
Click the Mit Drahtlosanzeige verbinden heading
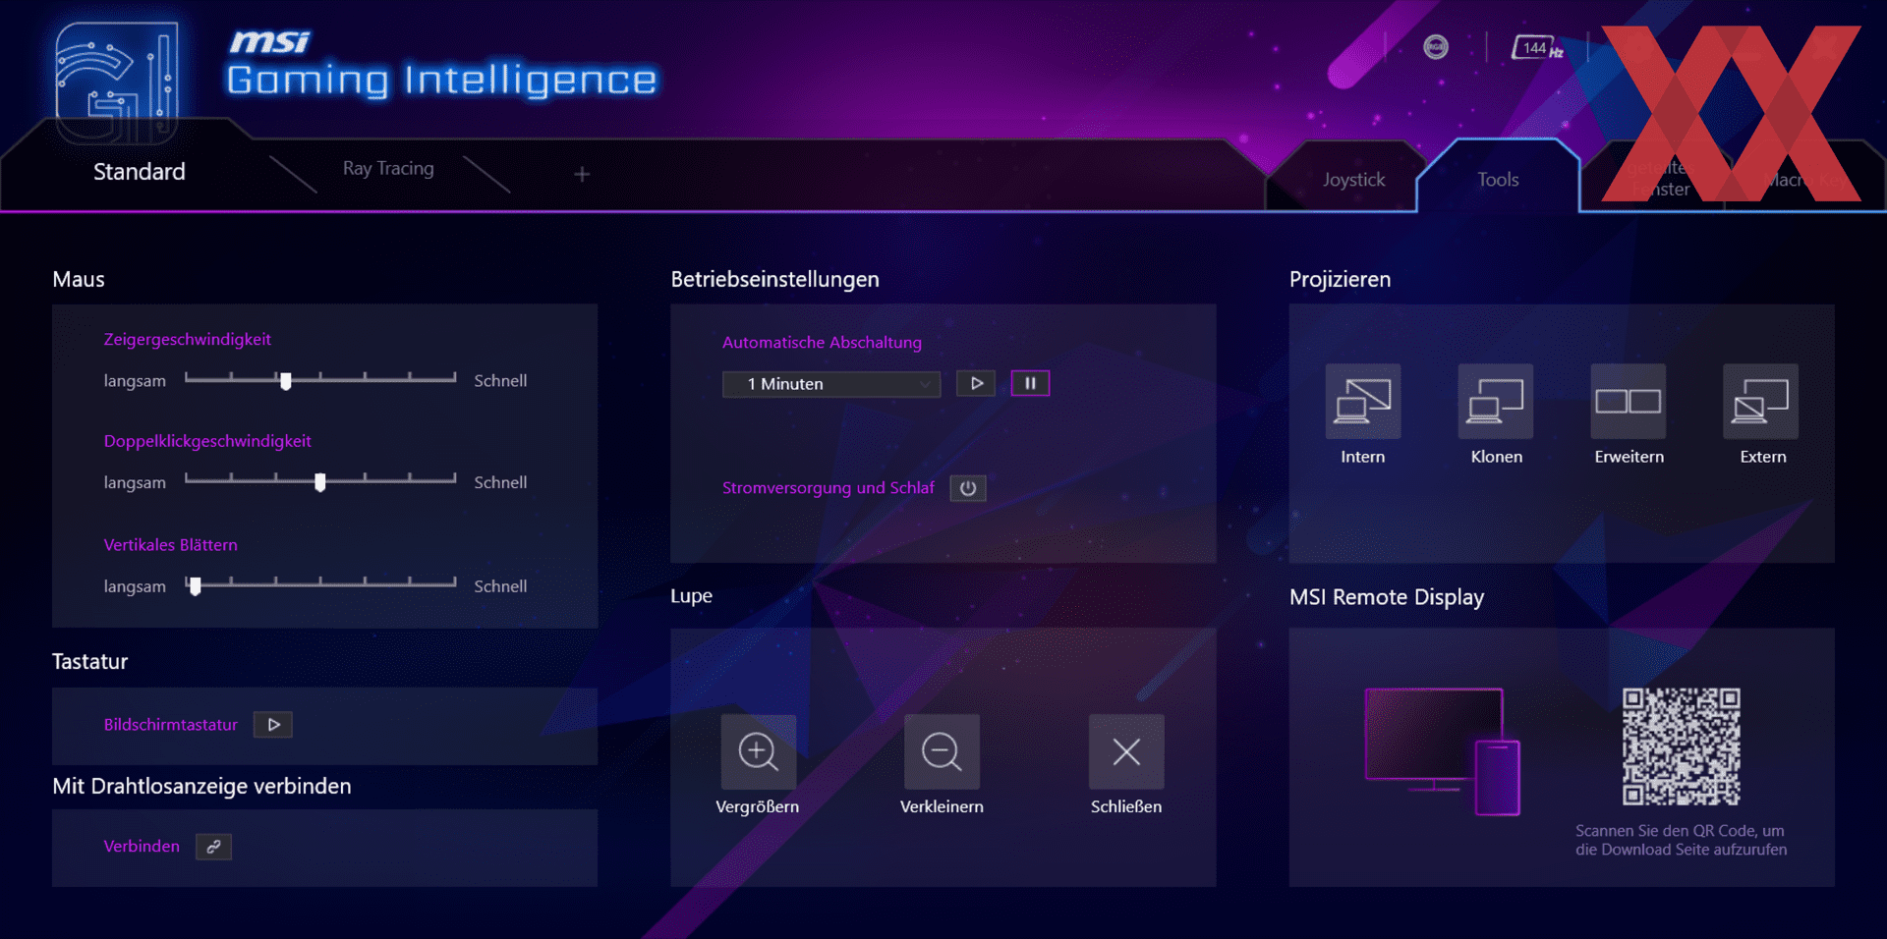coord(201,787)
